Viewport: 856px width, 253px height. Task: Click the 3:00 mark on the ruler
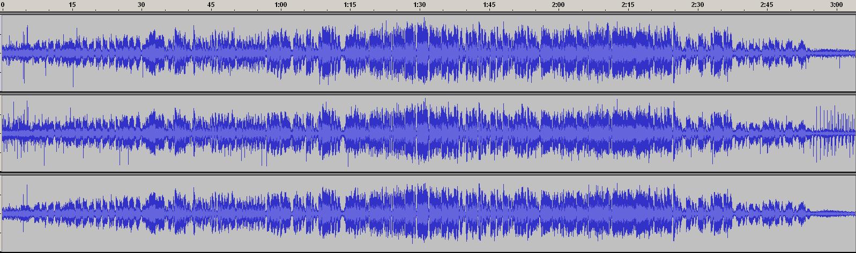coord(836,5)
